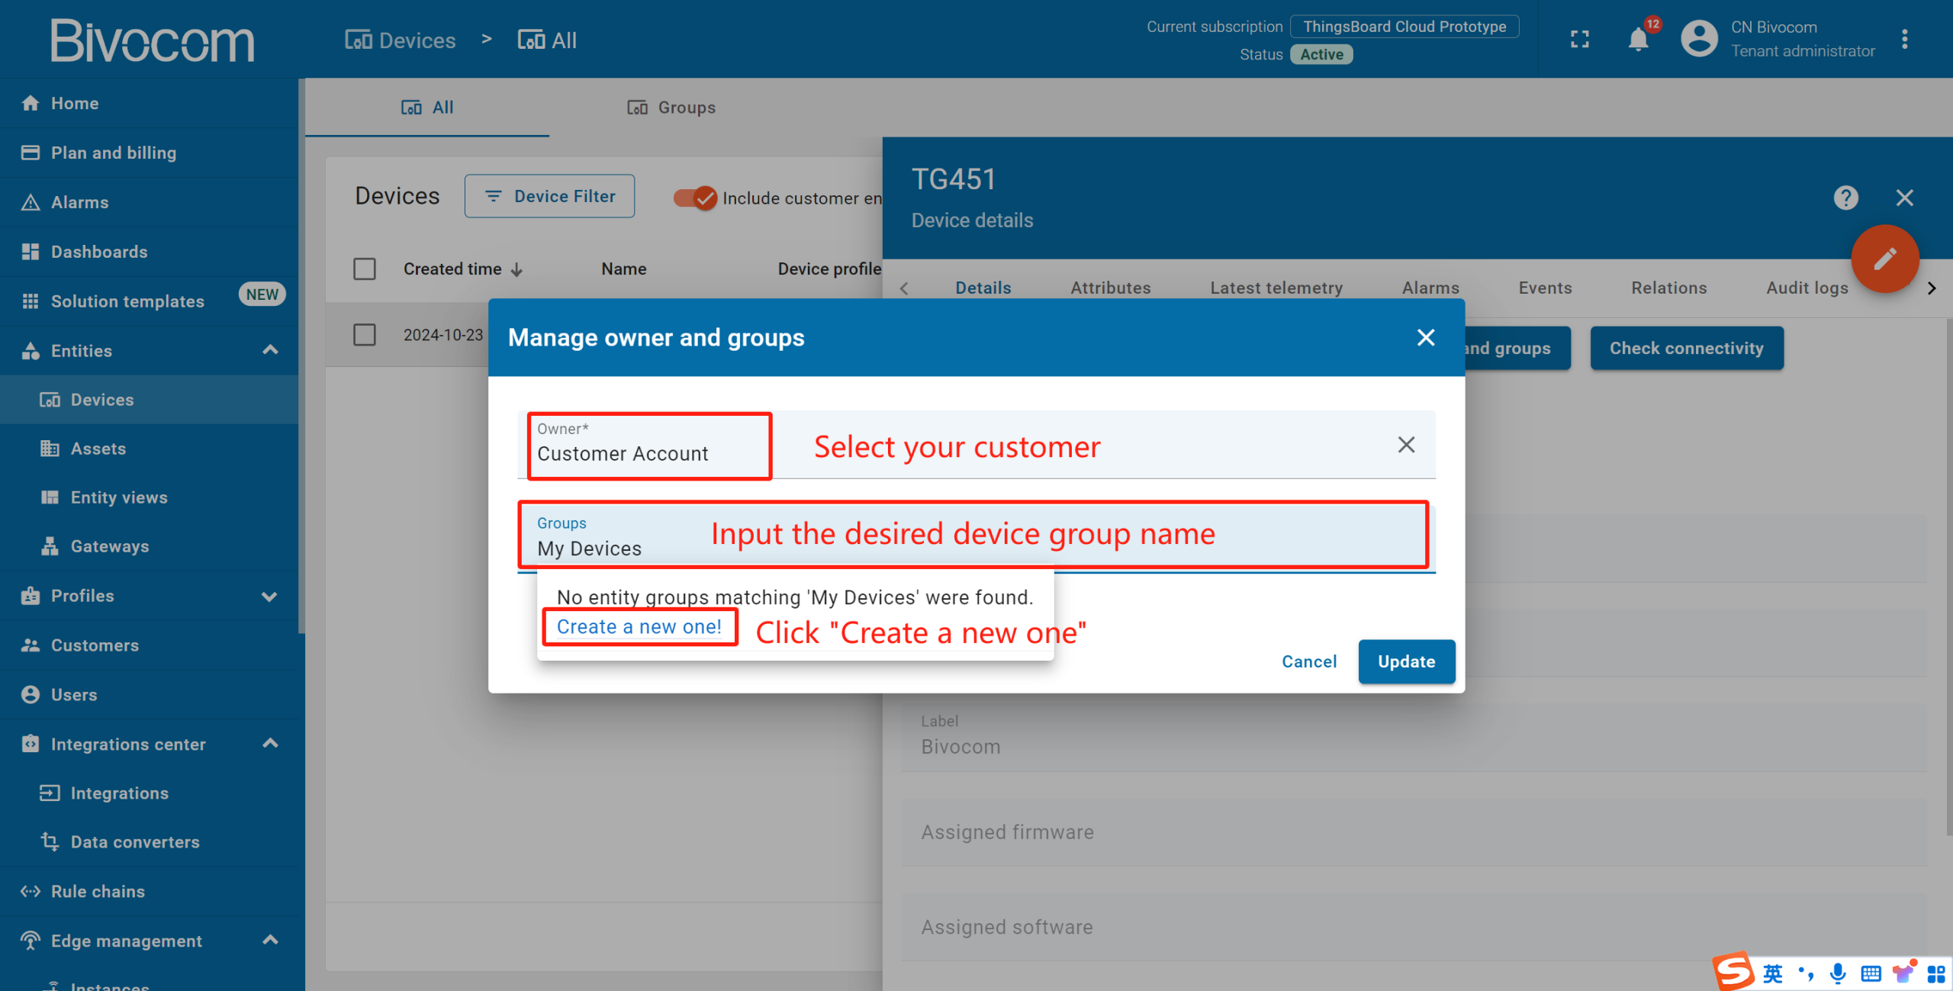This screenshot has width=1953, height=991.
Task: Open the Latest telemetry tab
Action: pyautogui.click(x=1276, y=288)
